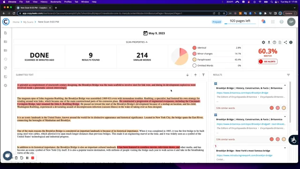
Task: Expand first Britannica result dropdown arrow
Action: point(285,85)
